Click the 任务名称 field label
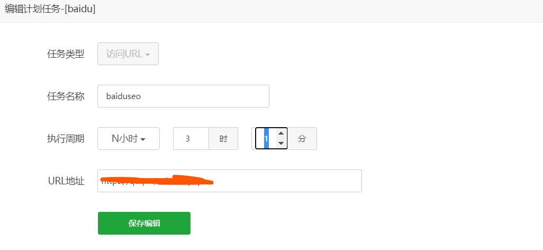Screen dimensions: 543x250 pyautogui.click(x=66, y=96)
